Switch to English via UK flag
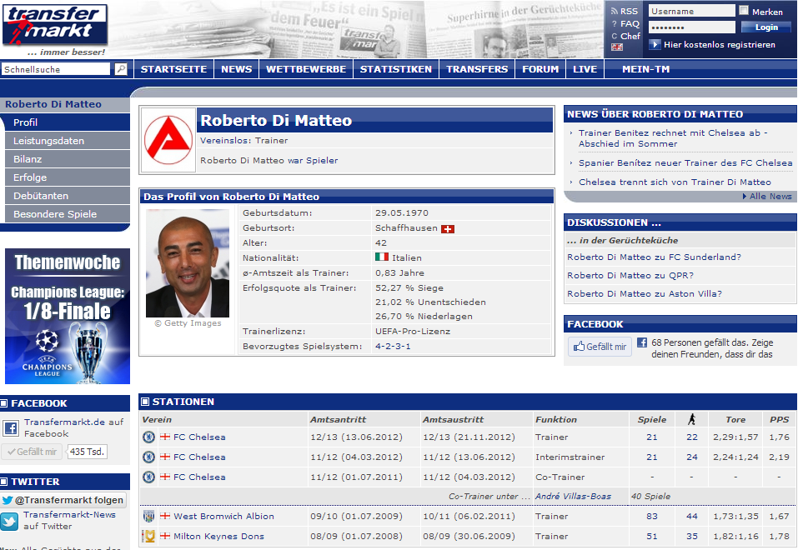Image resolution: width=798 pixels, height=550 pixels. pos(617,47)
